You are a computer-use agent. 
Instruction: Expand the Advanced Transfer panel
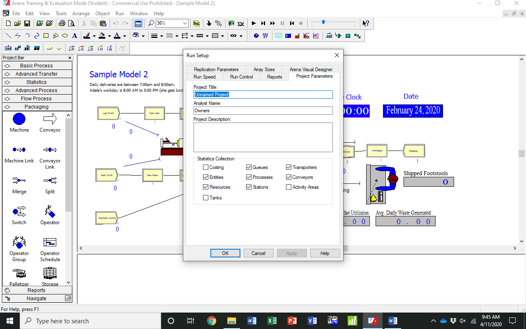coord(37,74)
